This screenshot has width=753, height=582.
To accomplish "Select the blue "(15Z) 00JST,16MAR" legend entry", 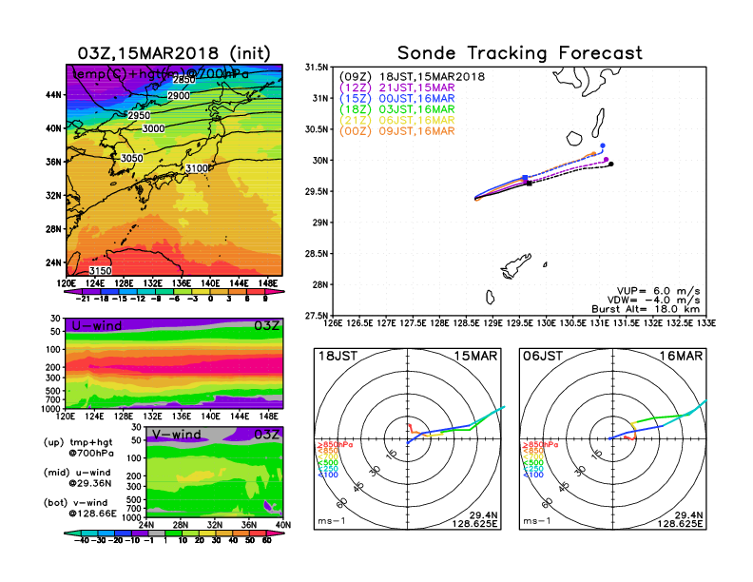I will (x=397, y=99).
